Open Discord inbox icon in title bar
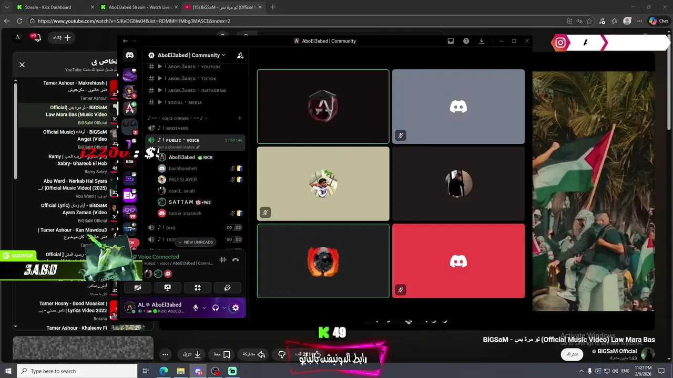 (451, 41)
